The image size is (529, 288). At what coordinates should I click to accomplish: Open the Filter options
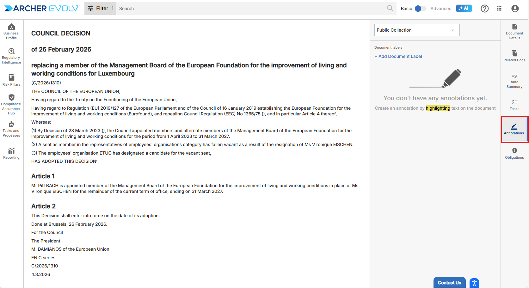(x=100, y=9)
